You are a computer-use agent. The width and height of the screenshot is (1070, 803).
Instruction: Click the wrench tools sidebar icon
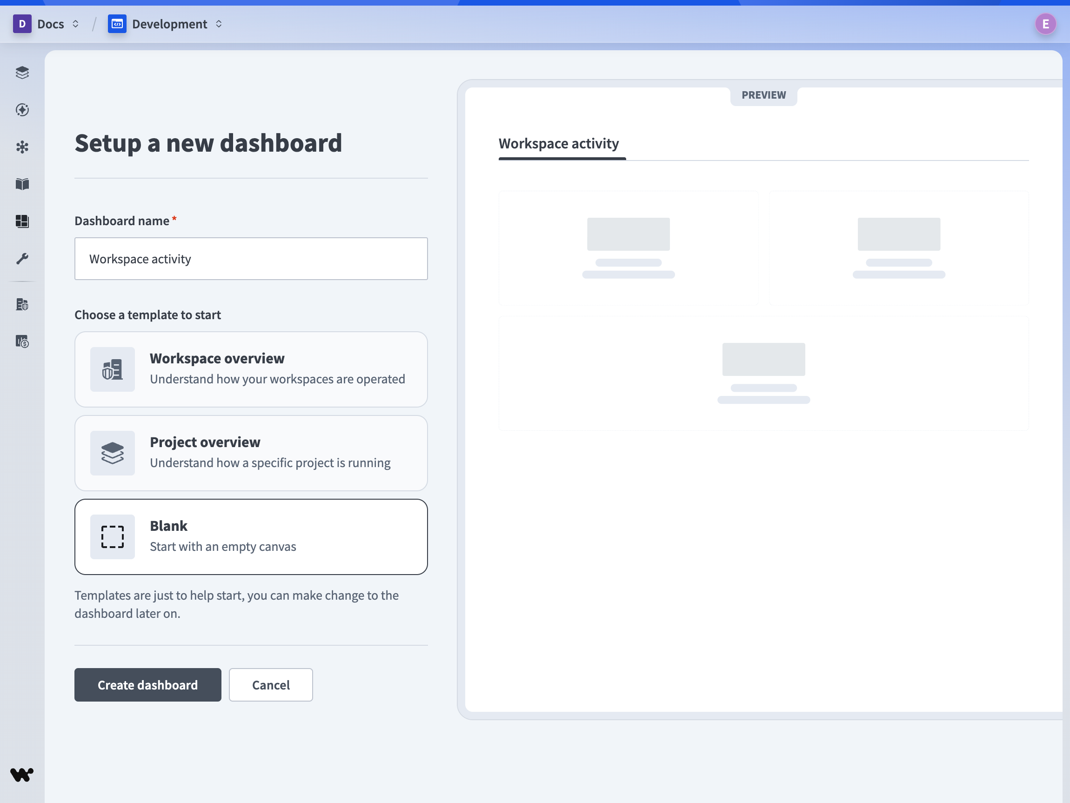pos(22,259)
